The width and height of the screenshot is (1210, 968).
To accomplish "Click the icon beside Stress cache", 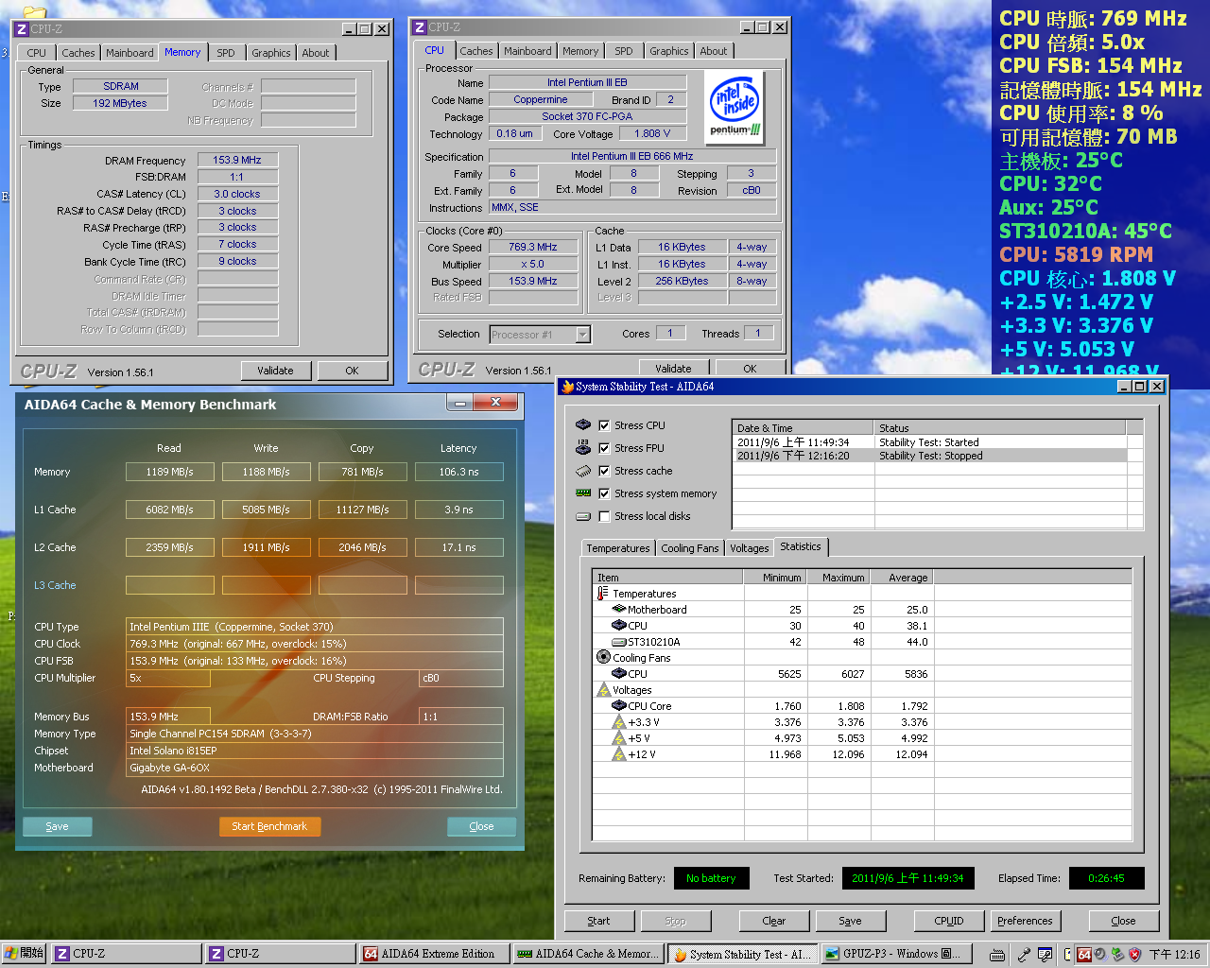I will point(583,471).
